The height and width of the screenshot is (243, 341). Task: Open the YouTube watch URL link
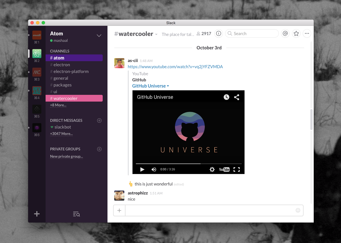(175, 67)
